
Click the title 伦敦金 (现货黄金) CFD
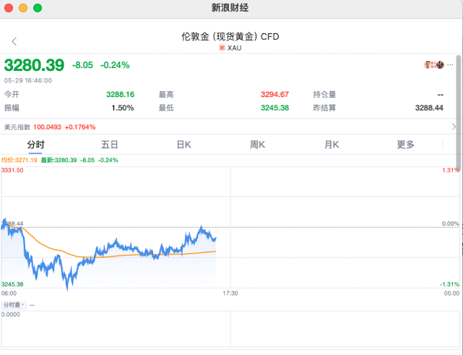click(x=230, y=37)
